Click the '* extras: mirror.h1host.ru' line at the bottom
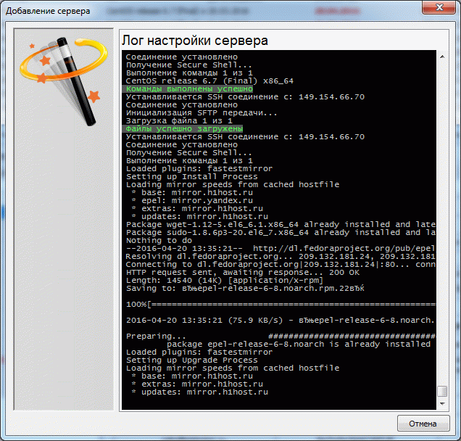Image resolution: width=461 pixels, height=441 pixels. [197, 384]
